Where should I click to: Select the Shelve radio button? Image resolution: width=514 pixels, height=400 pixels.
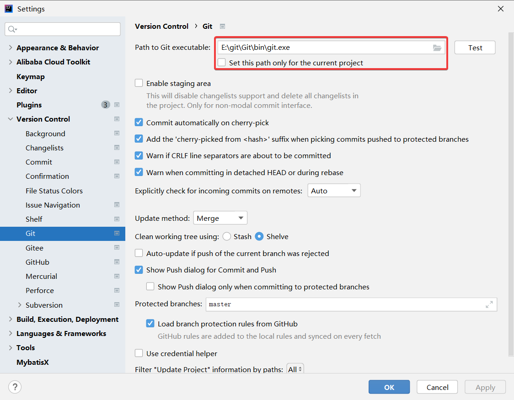coord(259,236)
